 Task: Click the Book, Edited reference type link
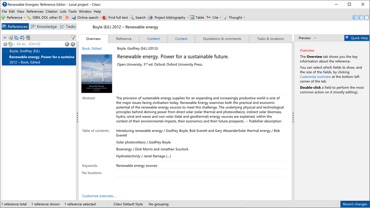pos(92,48)
